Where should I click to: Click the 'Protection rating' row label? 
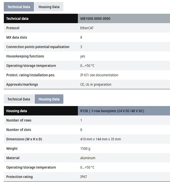point(19,177)
